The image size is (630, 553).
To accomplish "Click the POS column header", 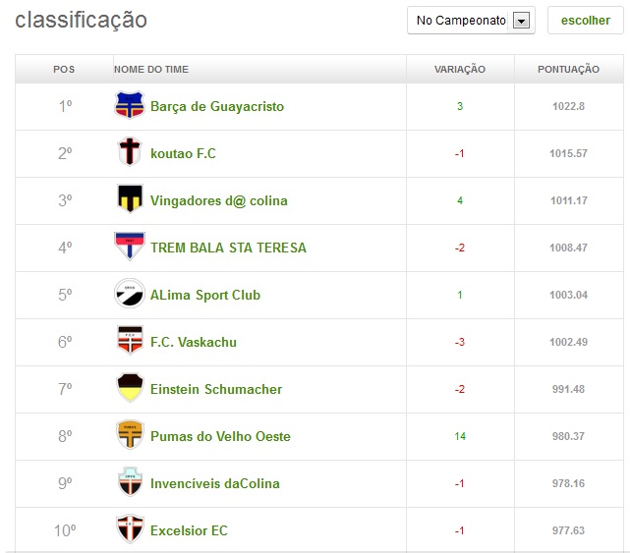I will coord(64,70).
